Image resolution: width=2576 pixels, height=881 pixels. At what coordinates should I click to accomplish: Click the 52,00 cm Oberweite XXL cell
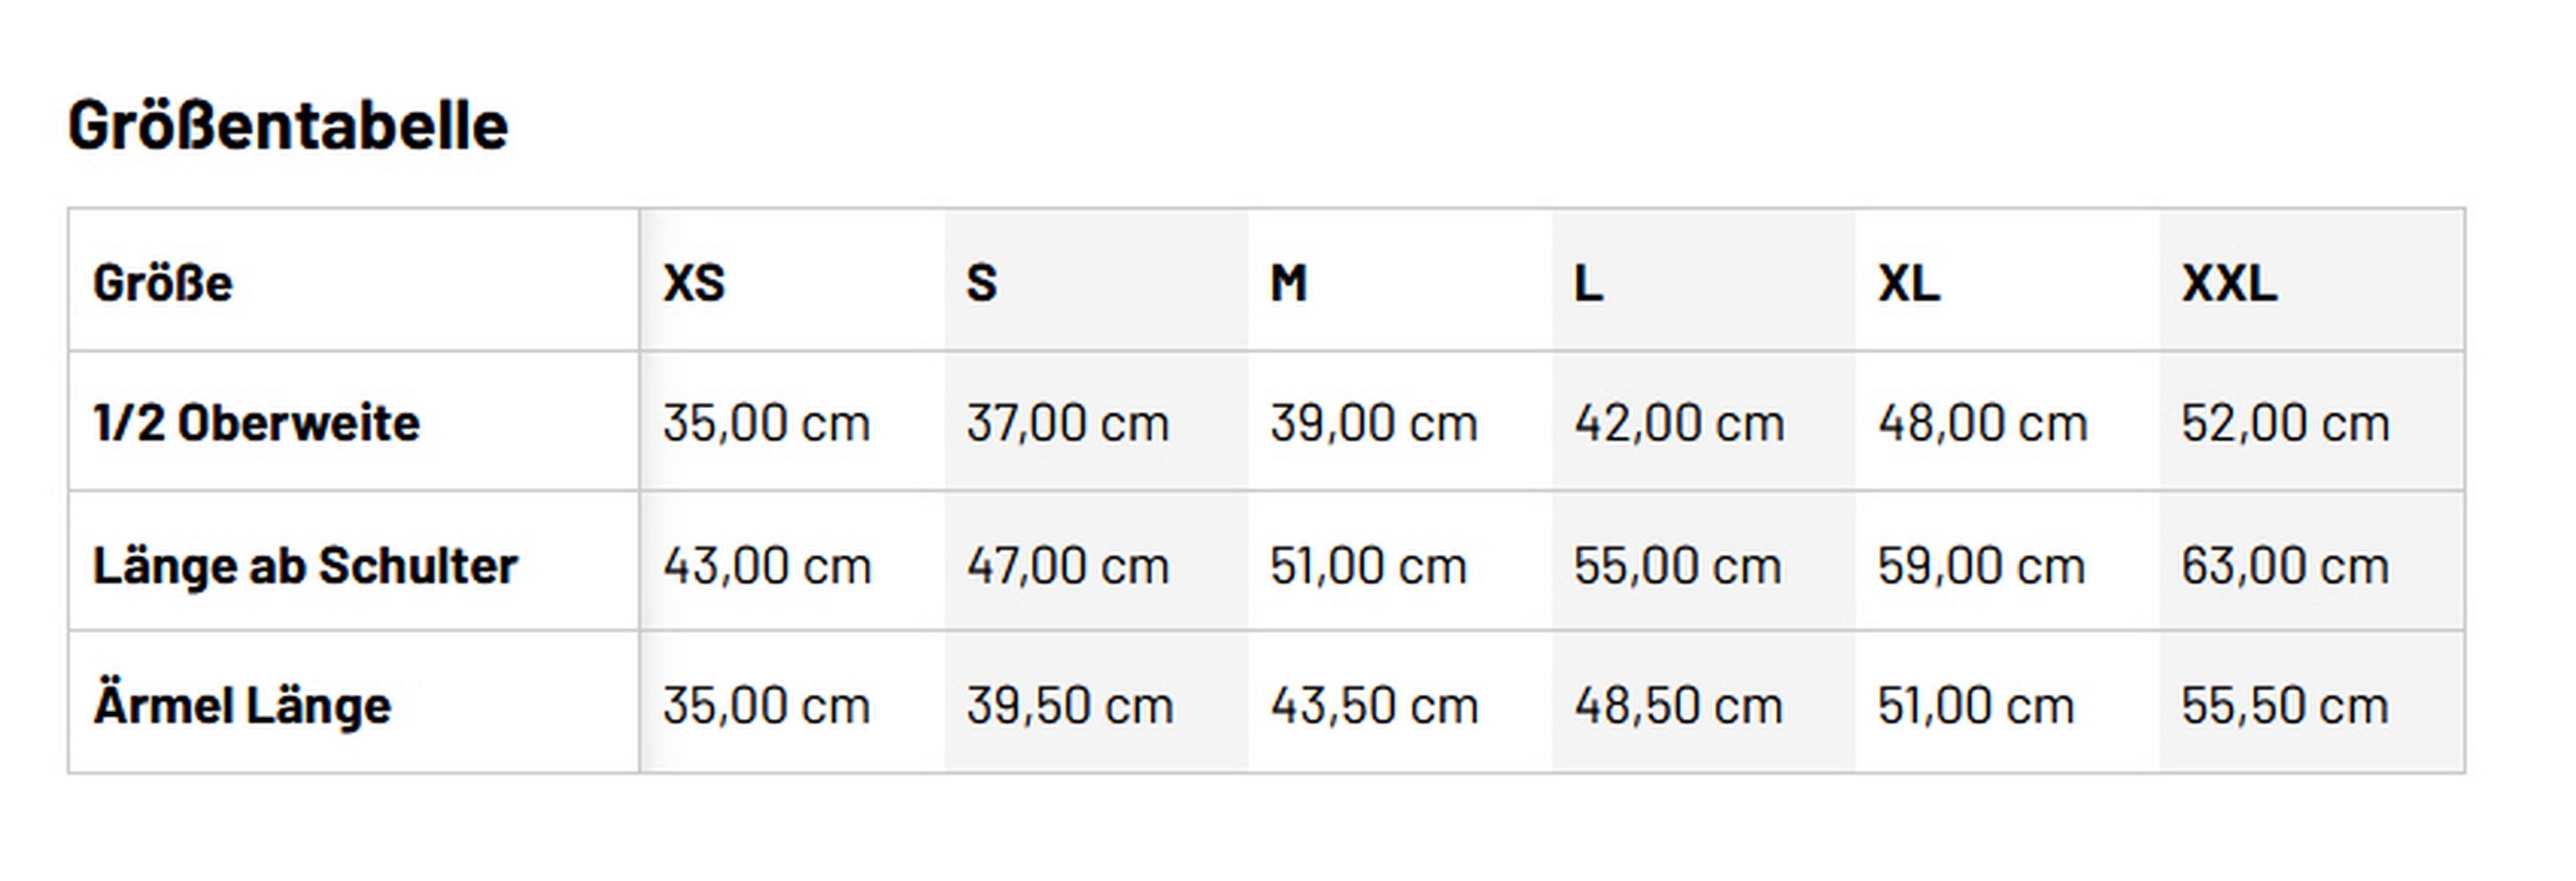[2285, 423]
